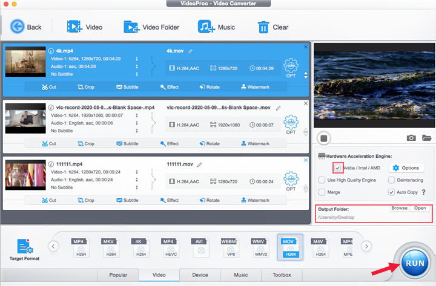
Task: Enable Merge checkbox
Action: pyautogui.click(x=322, y=192)
